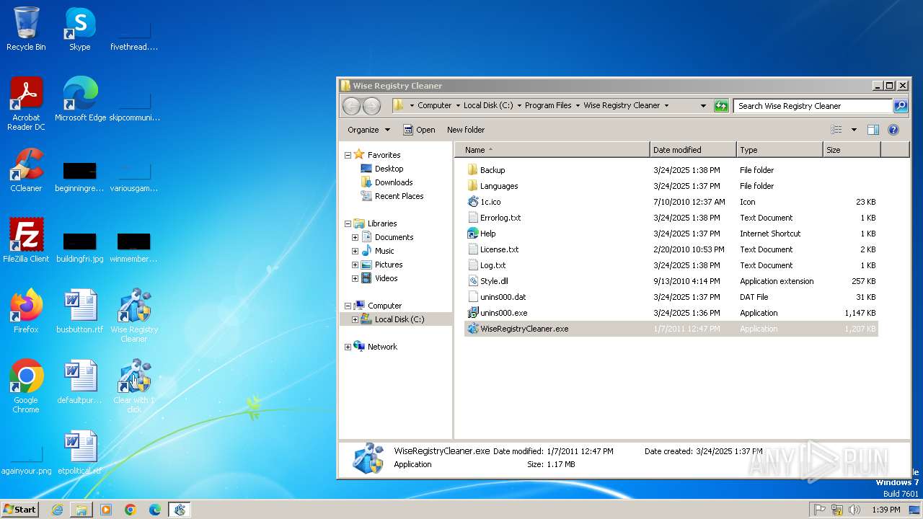Viewport: 923px width, 519px height.
Task: Sort by Type column header
Action: pyautogui.click(x=780, y=150)
